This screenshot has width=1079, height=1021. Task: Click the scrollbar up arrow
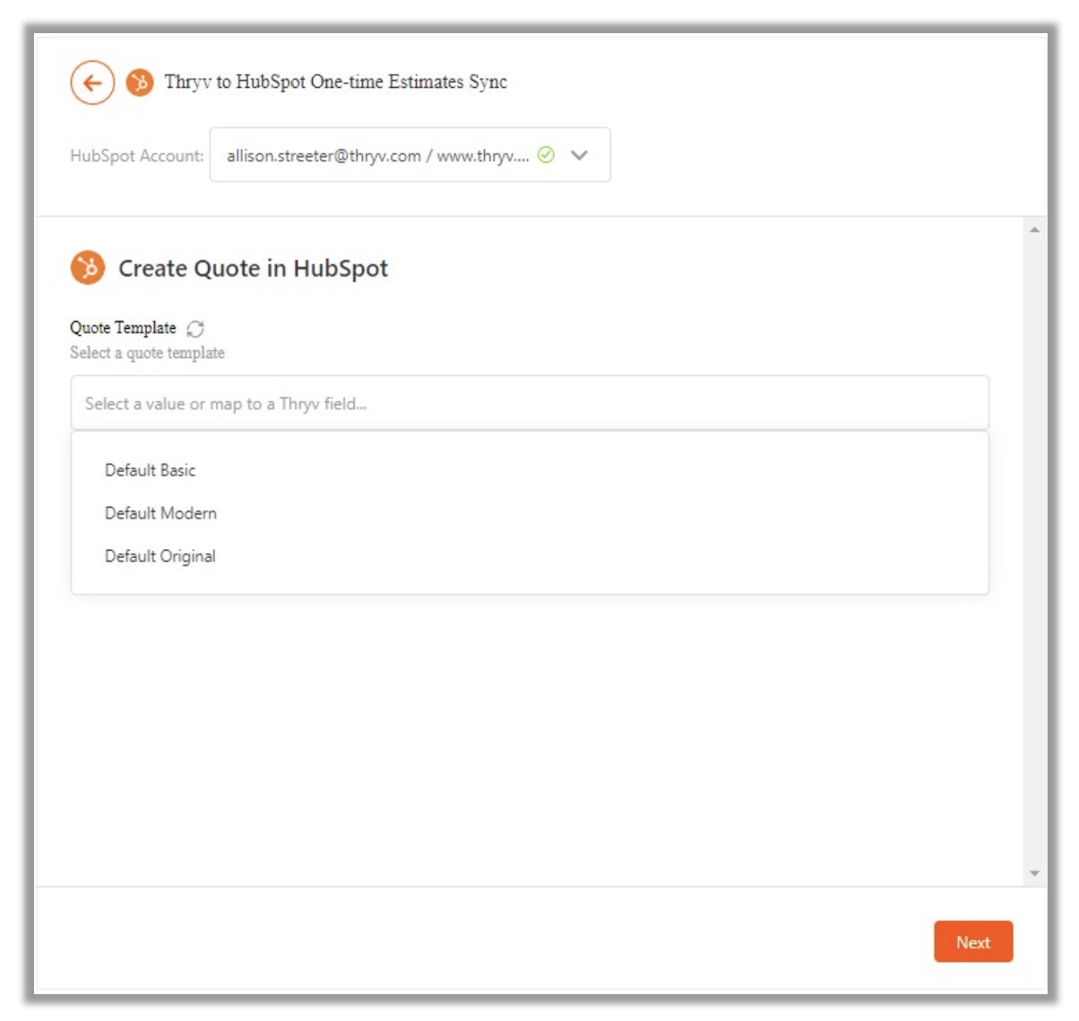(1034, 230)
